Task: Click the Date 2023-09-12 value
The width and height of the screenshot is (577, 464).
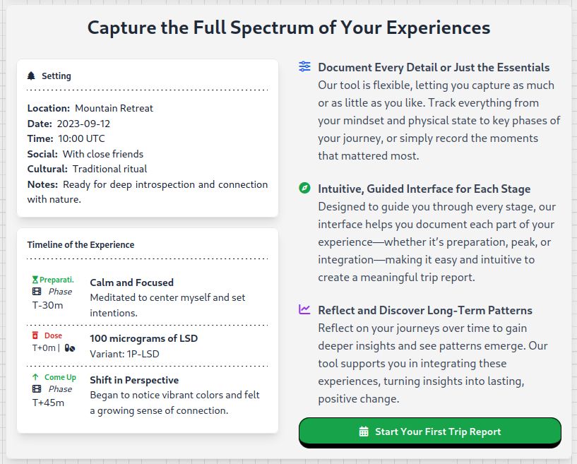Action: [x=83, y=124]
